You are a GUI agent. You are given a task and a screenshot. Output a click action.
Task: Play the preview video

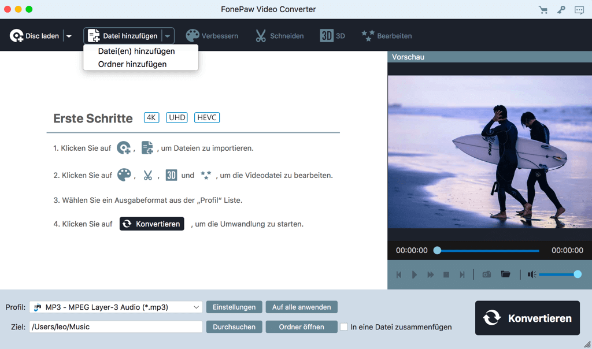[x=415, y=274]
